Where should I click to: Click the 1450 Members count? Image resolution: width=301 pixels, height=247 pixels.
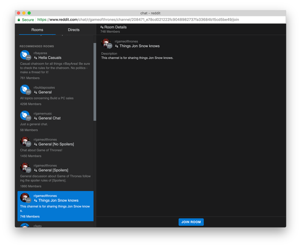point(31,156)
